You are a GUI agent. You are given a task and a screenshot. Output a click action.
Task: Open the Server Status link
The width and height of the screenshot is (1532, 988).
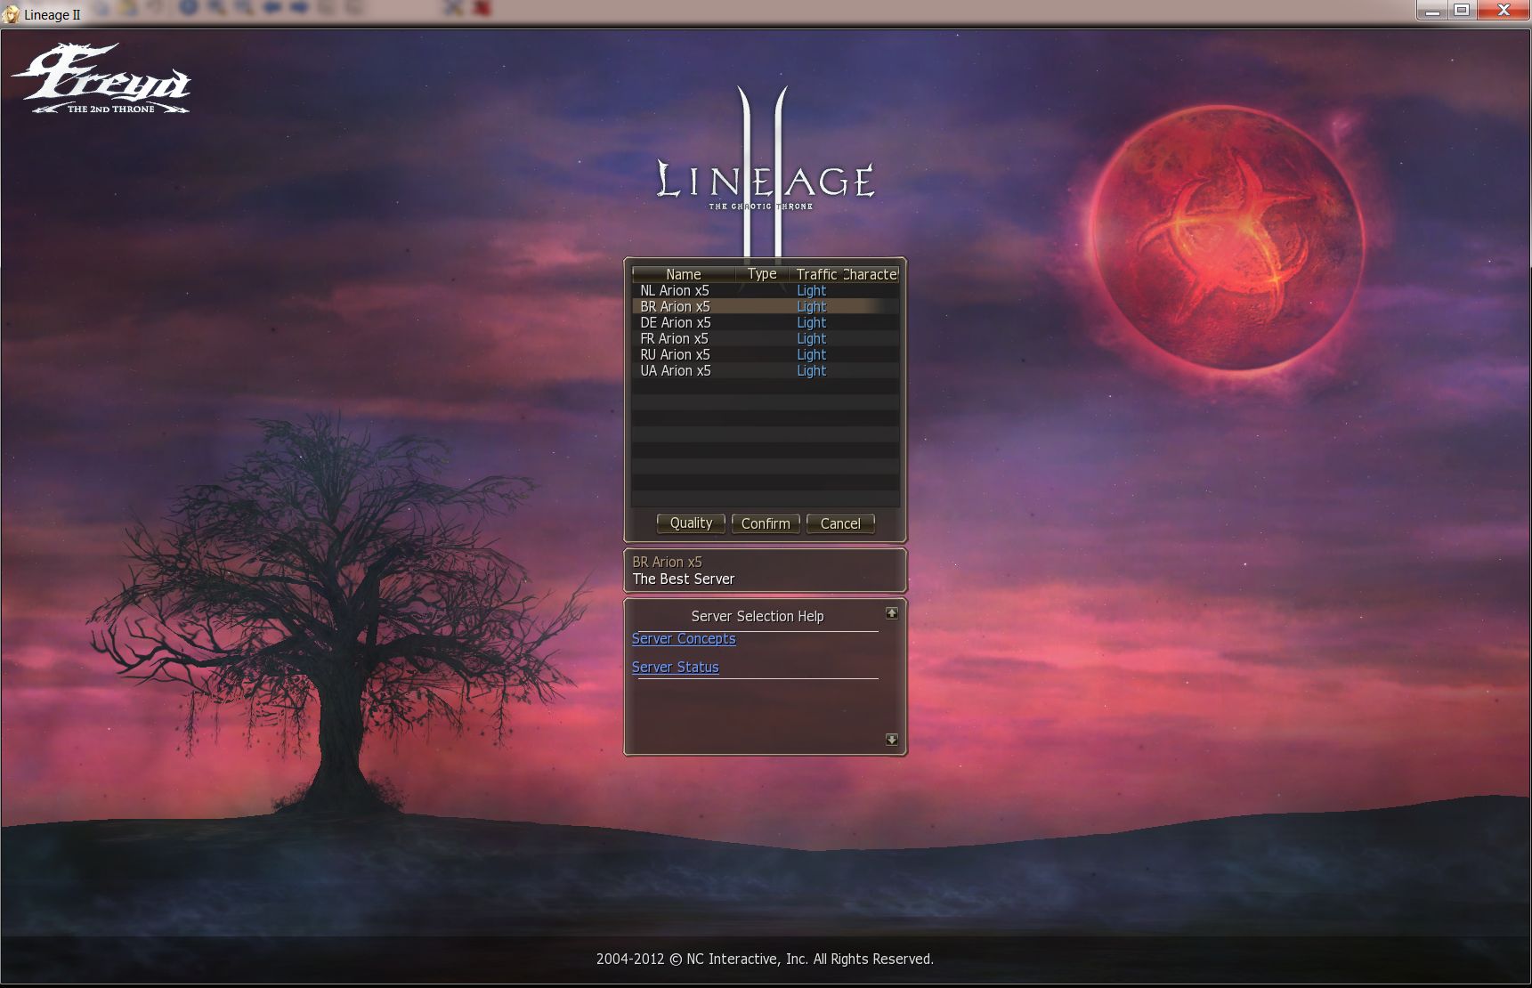pyautogui.click(x=675, y=668)
